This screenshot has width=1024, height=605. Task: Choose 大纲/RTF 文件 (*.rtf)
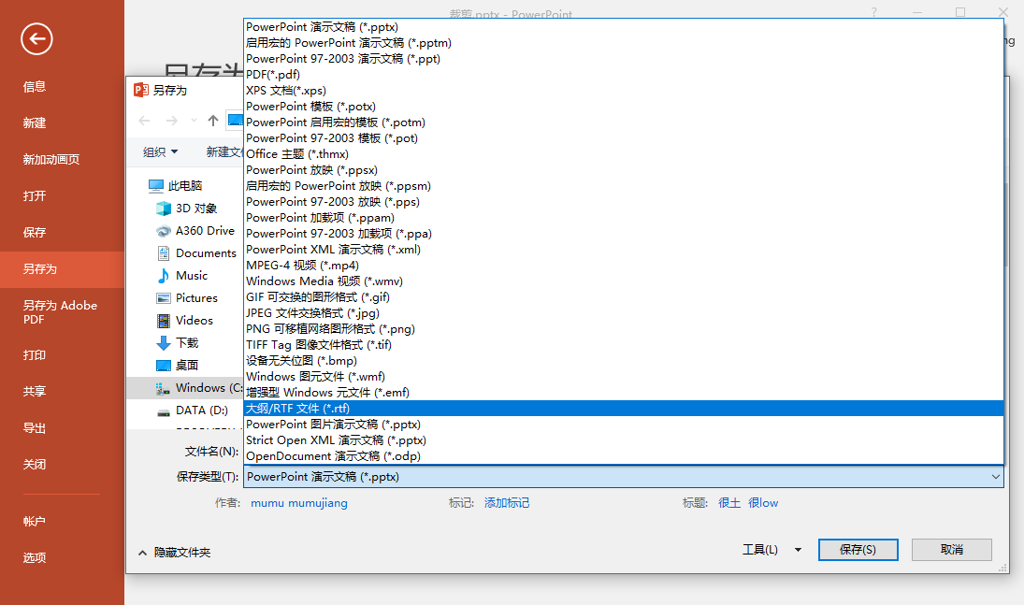[x=623, y=409]
